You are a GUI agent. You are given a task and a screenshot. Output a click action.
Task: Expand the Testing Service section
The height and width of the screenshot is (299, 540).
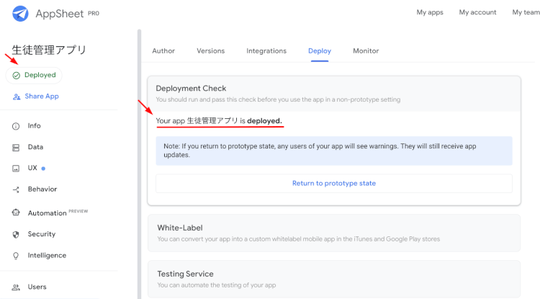tap(333, 278)
